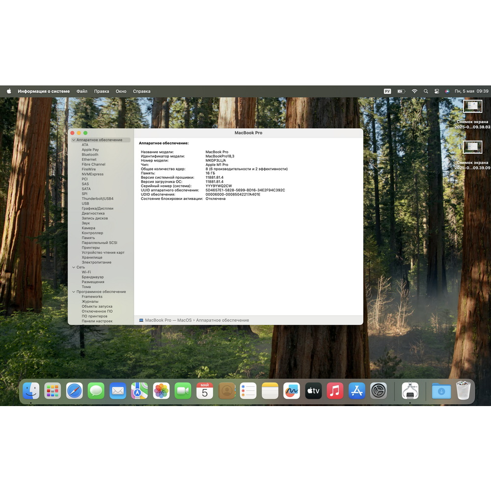Open Reminders app in the Dock
This screenshot has height=491, width=491.
point(248,391)
